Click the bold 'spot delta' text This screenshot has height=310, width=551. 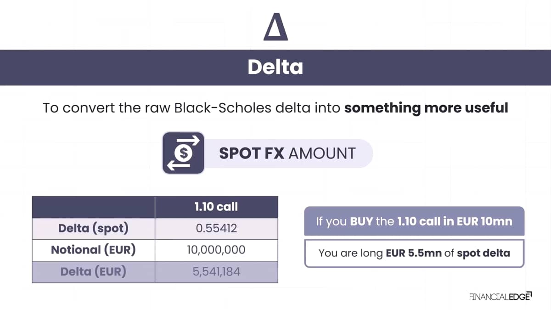[x=483, y=253]
